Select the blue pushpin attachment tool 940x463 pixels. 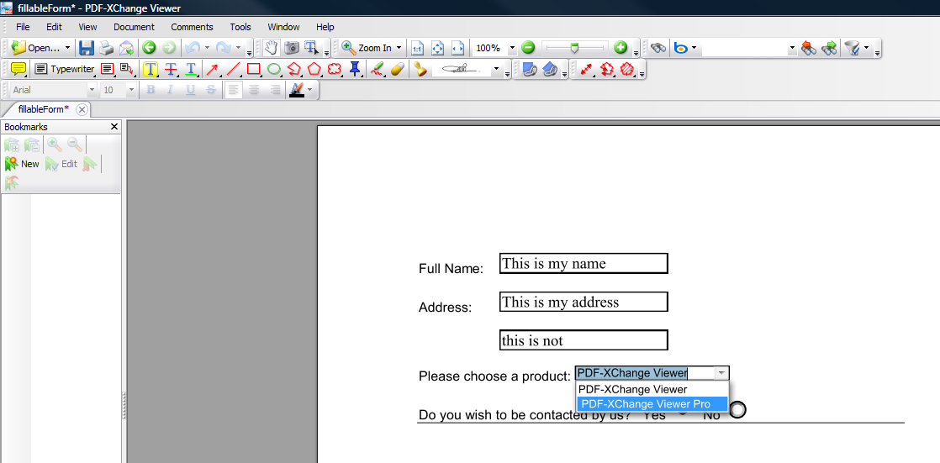pos(355,69)
